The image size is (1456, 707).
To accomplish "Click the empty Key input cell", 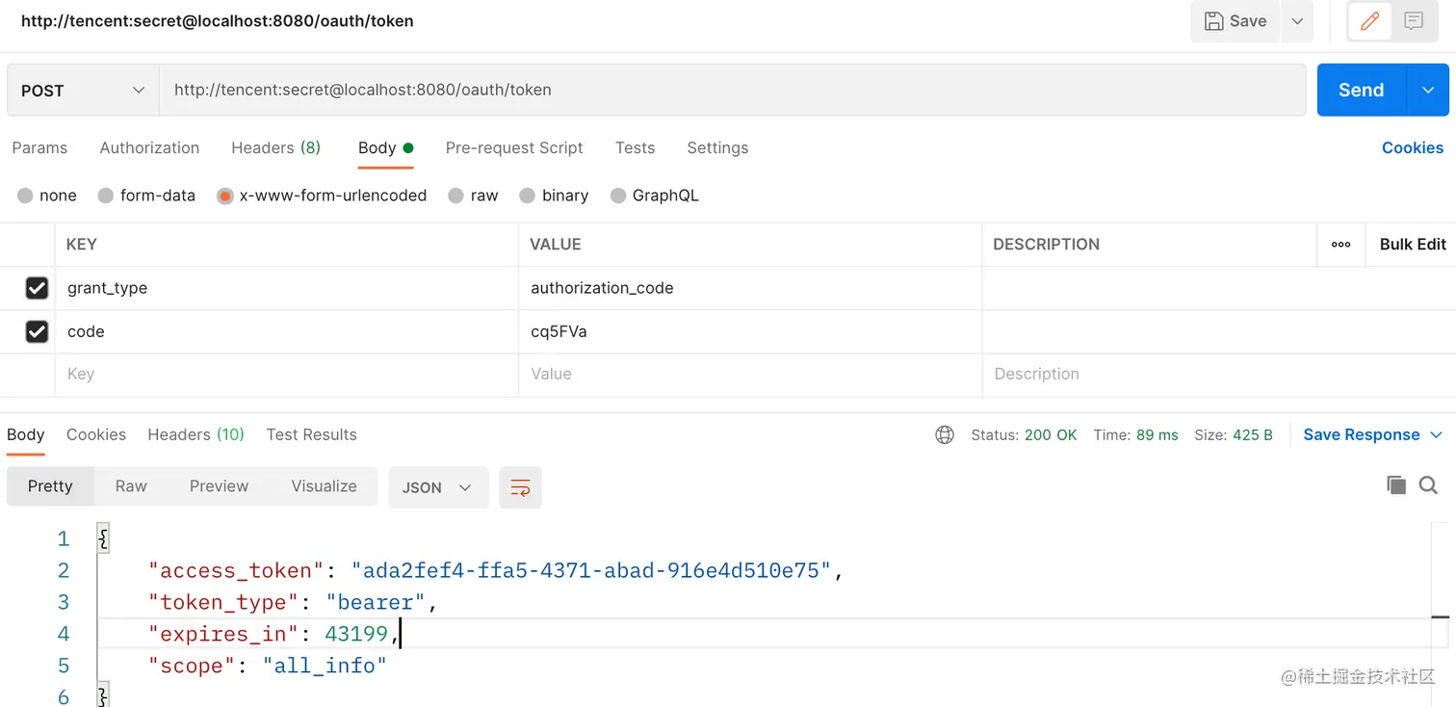I will 286,375.
